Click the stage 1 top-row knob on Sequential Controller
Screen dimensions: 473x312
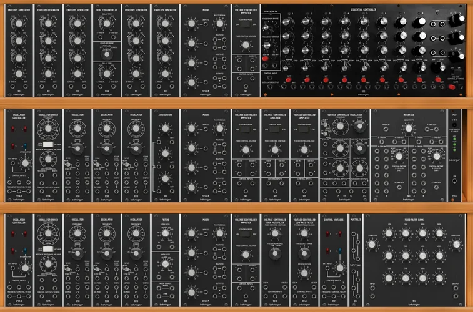(x=287, y=22)
